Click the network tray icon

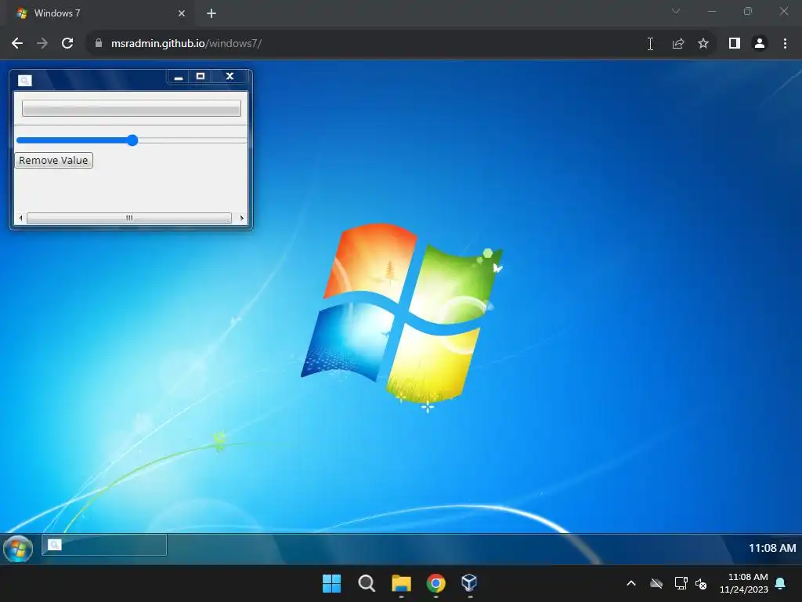click(x=681, y=583)
